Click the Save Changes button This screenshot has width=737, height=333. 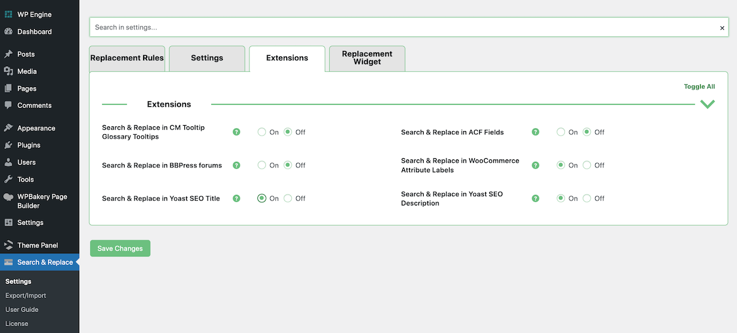coord(120,248)
